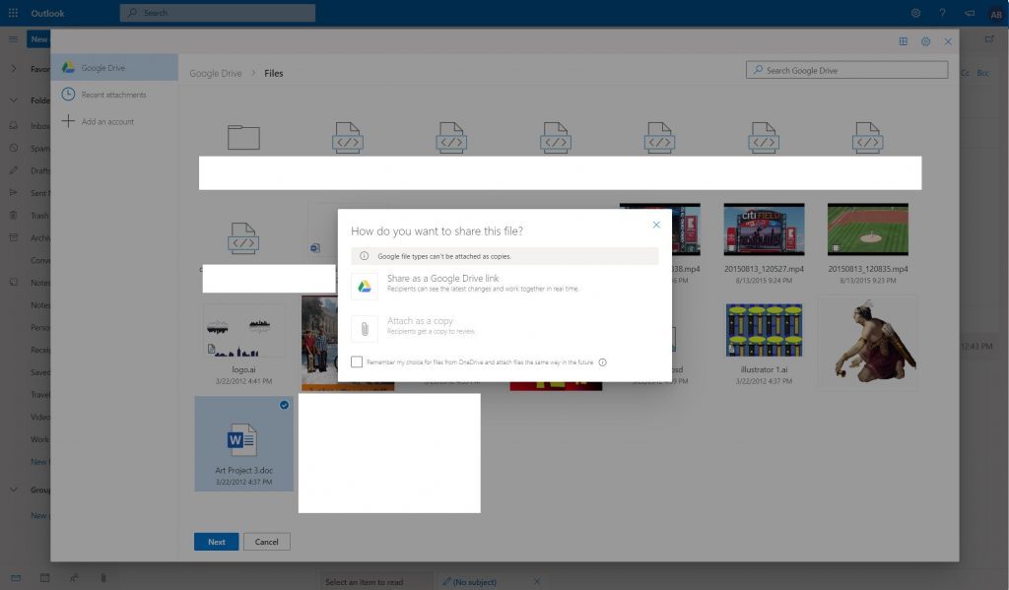Open Recent attachments in the sidebar
The height and width of the screenshot is (590, 1009).
pyautogui.click(x=113, y=95)
